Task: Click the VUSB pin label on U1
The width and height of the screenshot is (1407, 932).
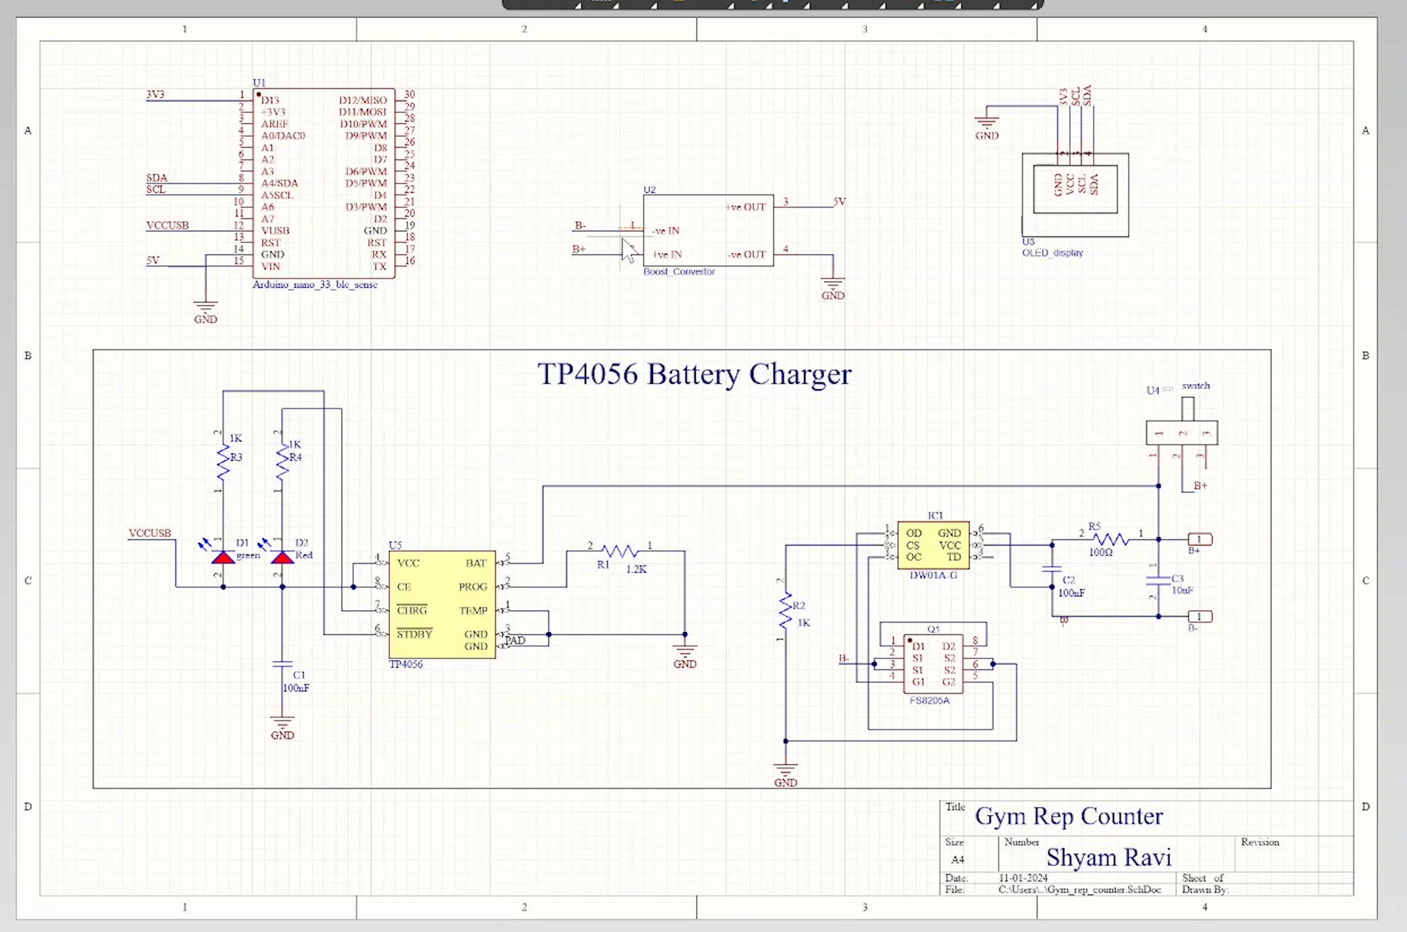Action: click(275, 230)
